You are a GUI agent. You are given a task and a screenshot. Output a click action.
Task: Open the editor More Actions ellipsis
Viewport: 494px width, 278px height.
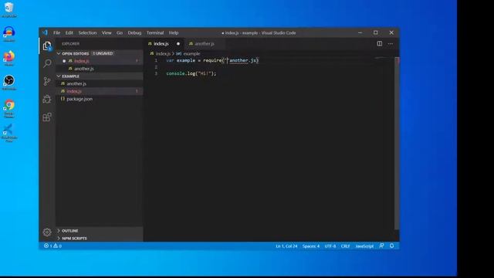tap(391, 44)
